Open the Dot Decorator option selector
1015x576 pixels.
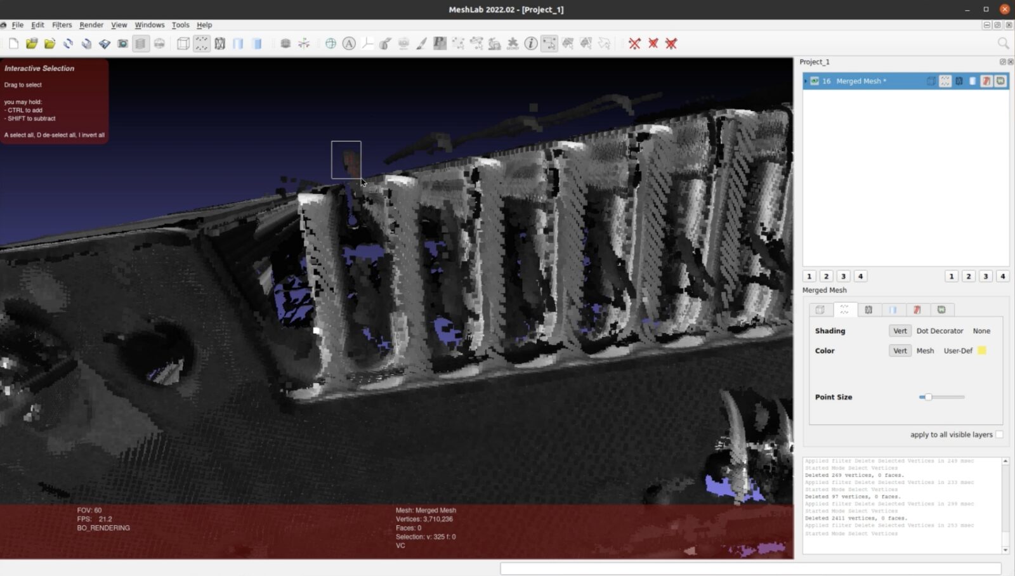(940, 331)
